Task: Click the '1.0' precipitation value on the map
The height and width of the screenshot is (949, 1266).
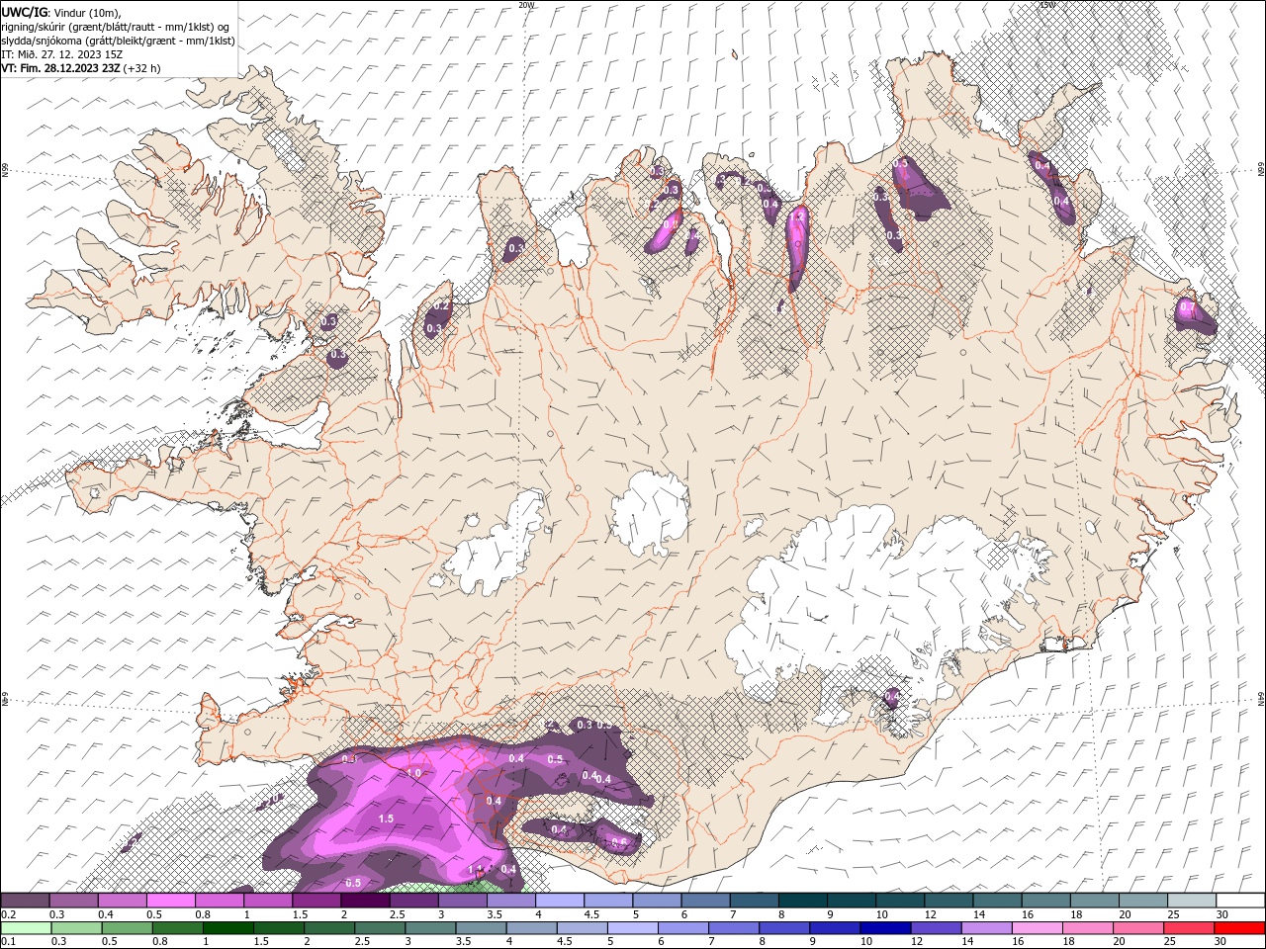Action: 413,773
